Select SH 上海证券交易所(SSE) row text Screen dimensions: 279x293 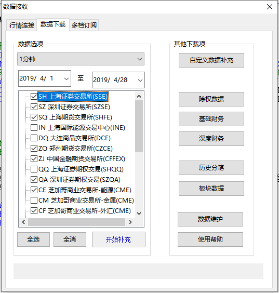[73, 97]
